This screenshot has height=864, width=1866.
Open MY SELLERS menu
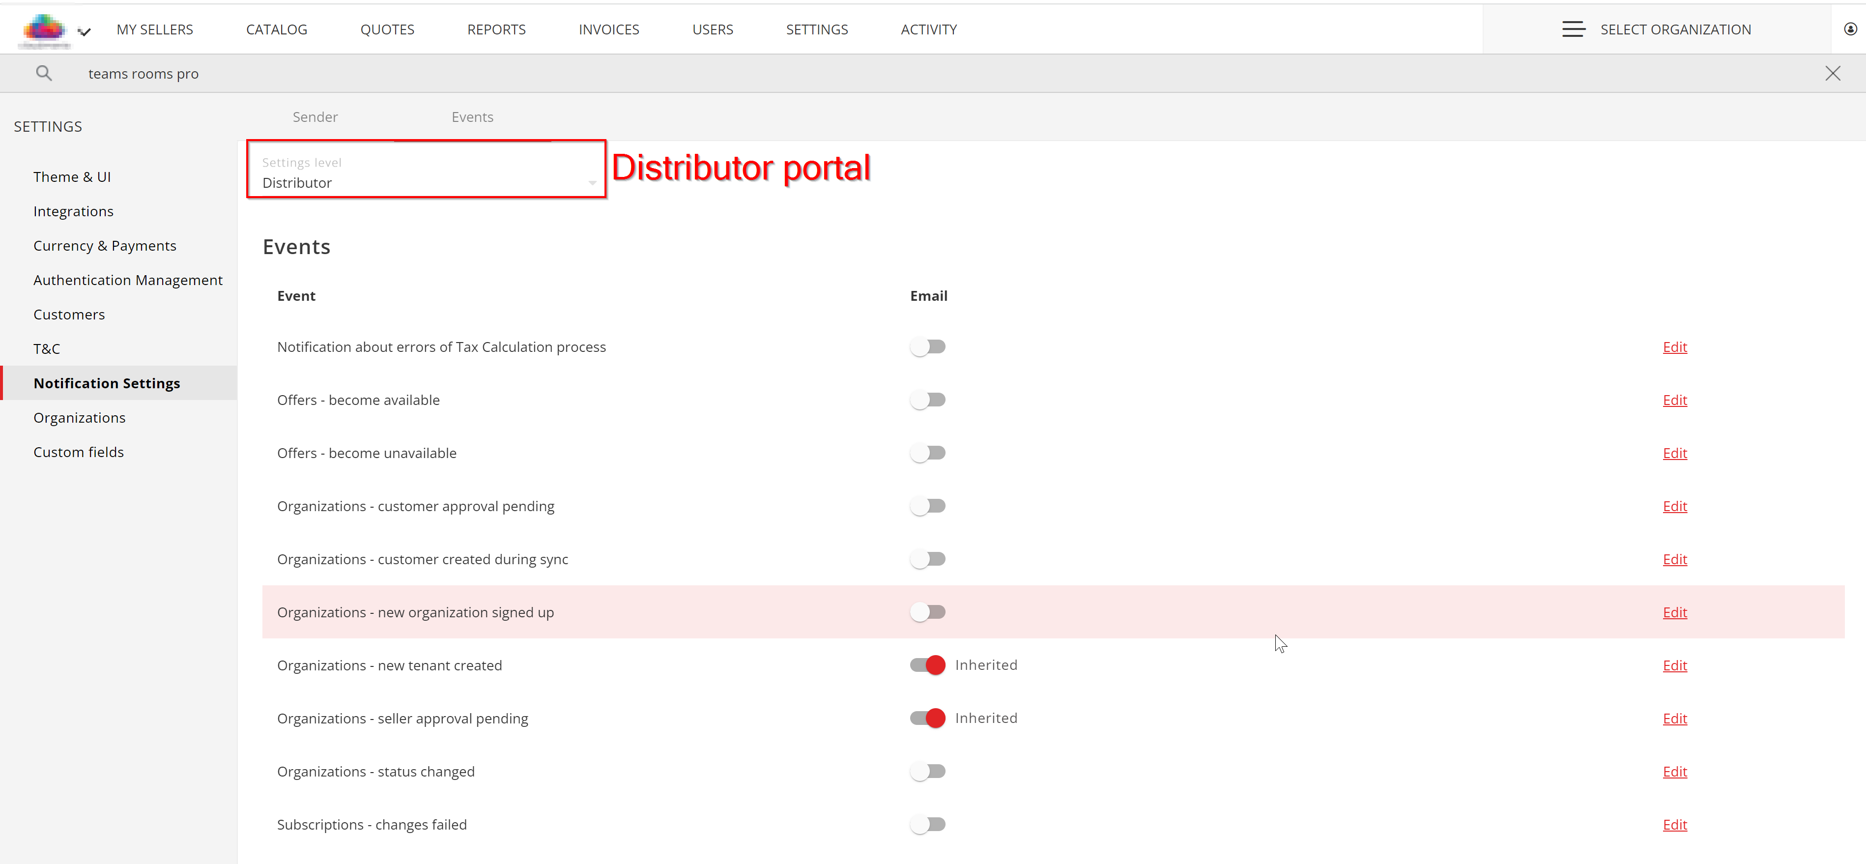[155, 29]
